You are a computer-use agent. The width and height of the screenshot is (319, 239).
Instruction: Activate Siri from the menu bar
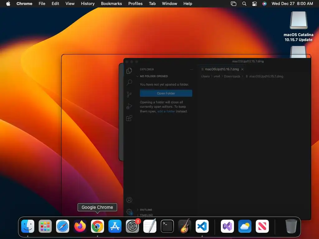pos(264,4)
